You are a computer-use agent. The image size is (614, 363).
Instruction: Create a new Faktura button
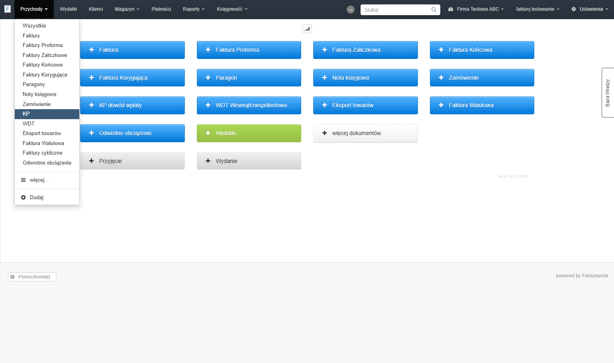(132, 50)
